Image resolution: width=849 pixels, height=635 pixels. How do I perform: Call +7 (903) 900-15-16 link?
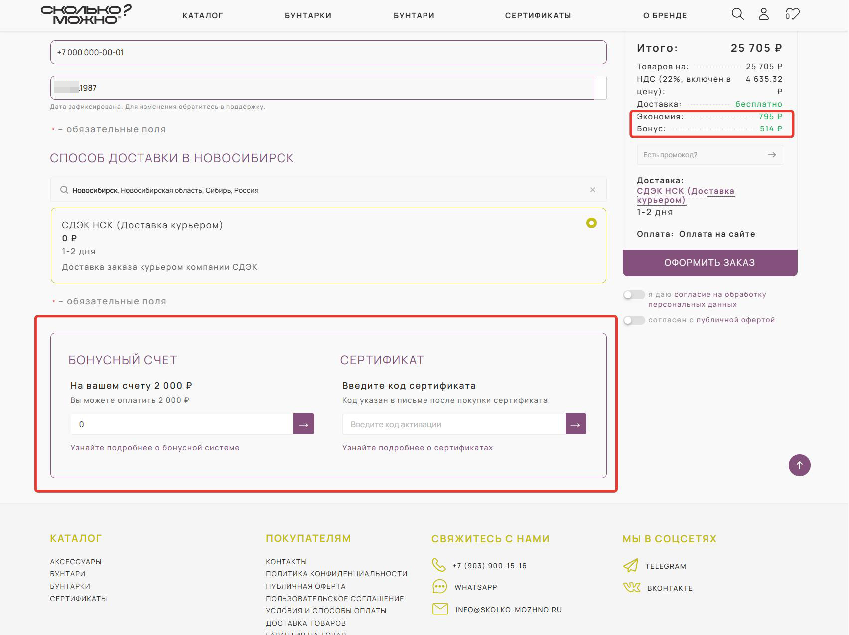coord(489,566)
